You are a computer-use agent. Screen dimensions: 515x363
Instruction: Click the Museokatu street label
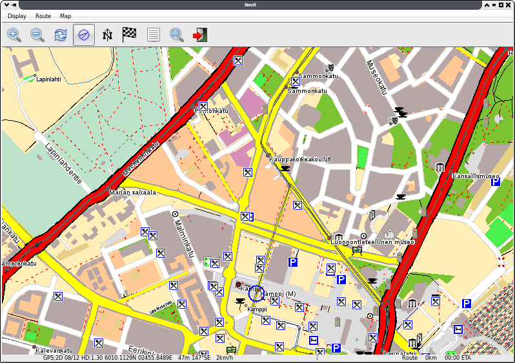tap(377, 78)
